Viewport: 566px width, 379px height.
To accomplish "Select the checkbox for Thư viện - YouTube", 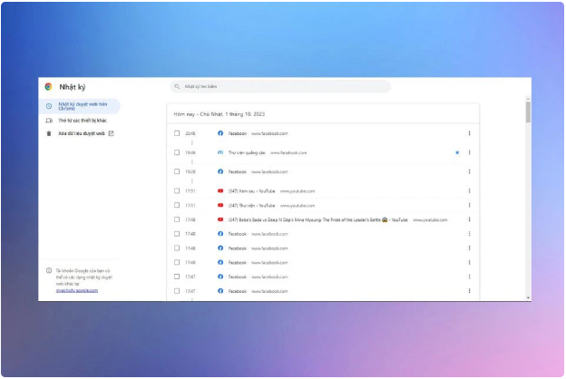I will tap(177, 205).
